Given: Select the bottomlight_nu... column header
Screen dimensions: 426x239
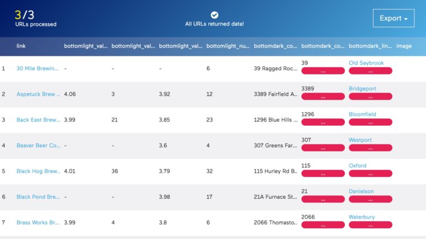Looking at the screenshot, I should (x=228, y=46).
